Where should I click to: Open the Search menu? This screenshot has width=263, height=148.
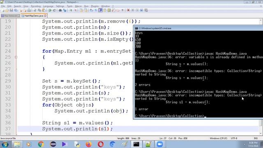coord(17,6)
